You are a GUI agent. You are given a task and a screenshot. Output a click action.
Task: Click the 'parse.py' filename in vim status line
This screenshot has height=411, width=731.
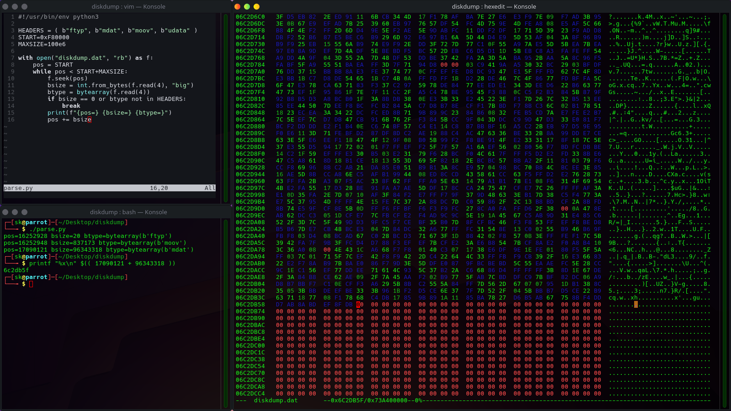coord(18,188)
